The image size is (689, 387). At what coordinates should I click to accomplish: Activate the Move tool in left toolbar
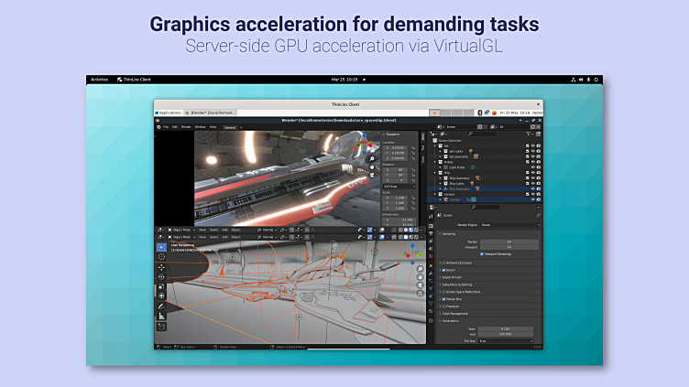[x=161, y=267]
